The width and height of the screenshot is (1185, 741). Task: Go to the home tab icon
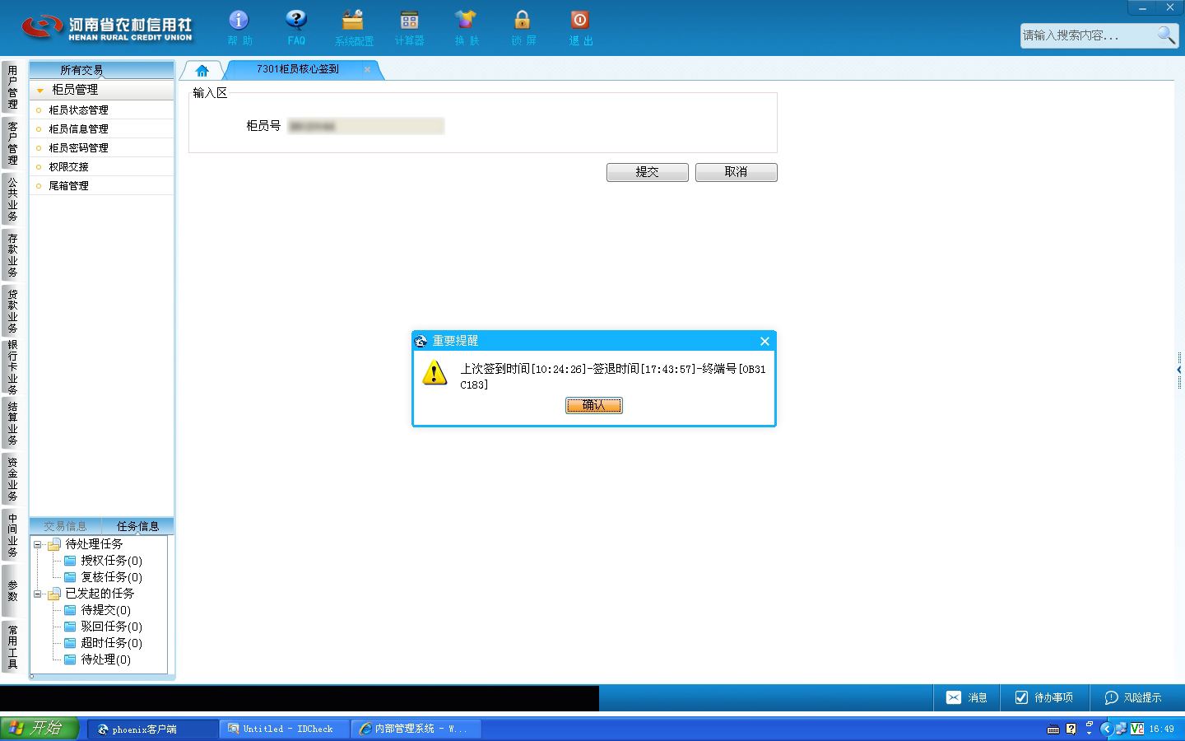202,70
